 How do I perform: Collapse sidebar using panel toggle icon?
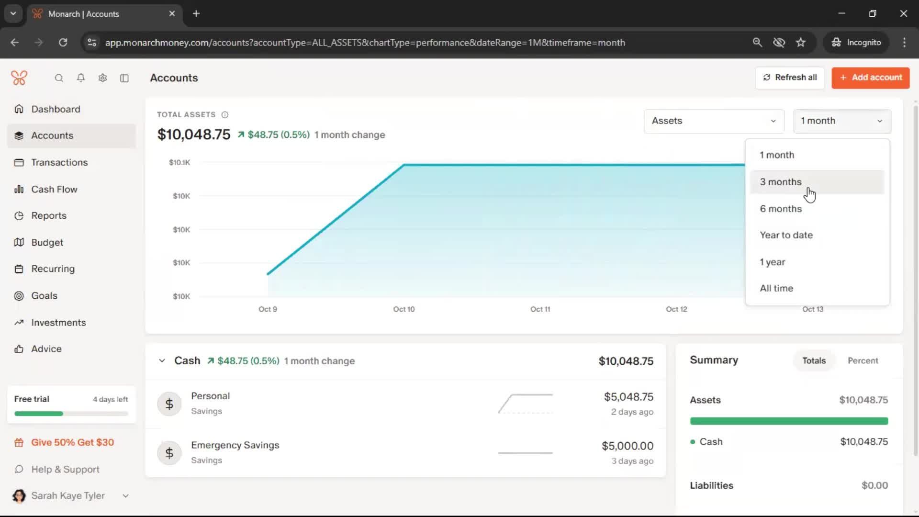pos(124,78)
